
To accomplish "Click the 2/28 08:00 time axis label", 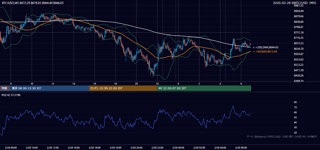I will tap(11, 148).
